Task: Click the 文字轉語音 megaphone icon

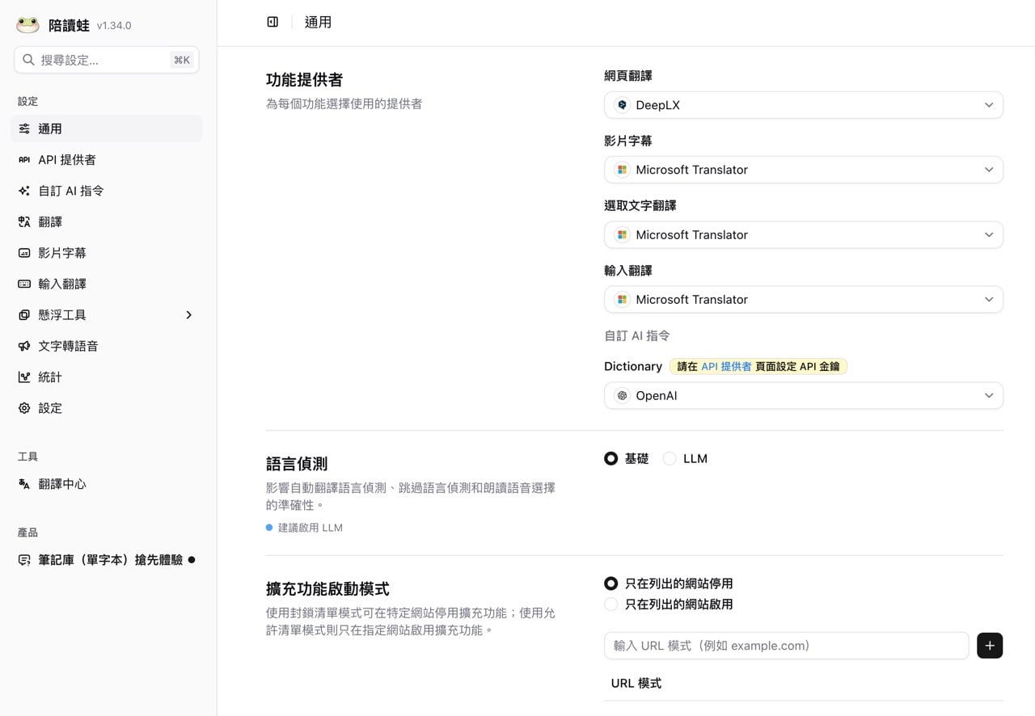Action: coord(24,346)
